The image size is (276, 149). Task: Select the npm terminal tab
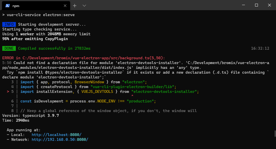pyautogui.click(x=36, y=6)
